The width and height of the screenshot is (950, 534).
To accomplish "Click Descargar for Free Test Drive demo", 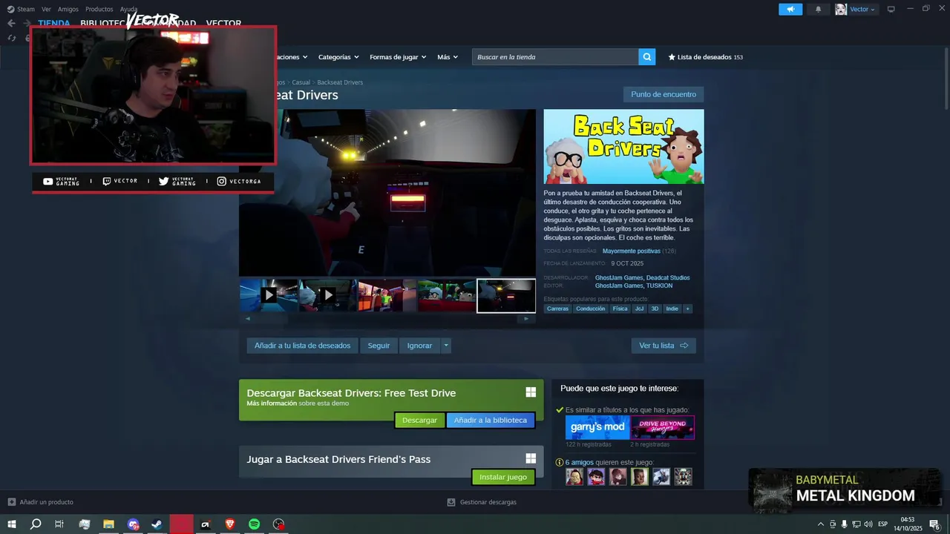I will [419, 421].
